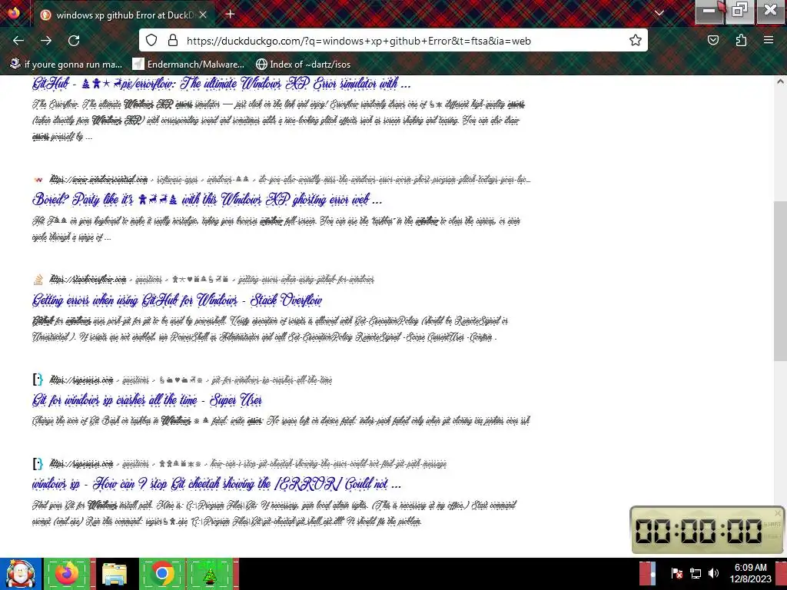Click the 00:00:00 timer display
The height and width of the screenshot is (590, 787).
click(x=699, y=531)
